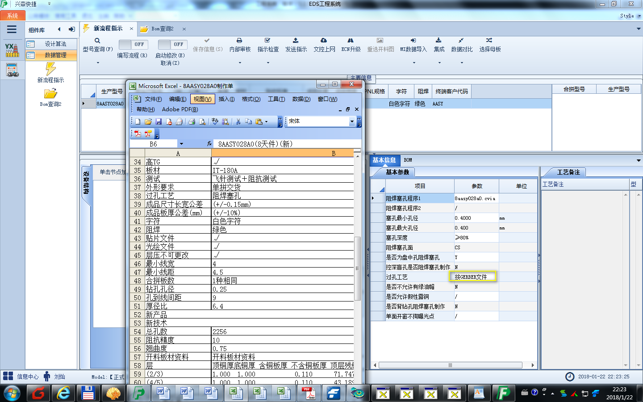Select 设计算法 in the left panel
This screenshot has width=643, height=402.
point(51,44)
